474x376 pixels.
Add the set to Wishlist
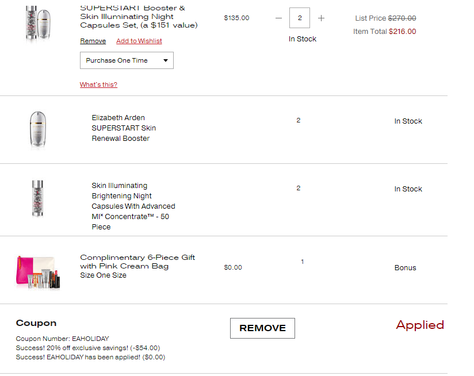[x=139, y=41]
